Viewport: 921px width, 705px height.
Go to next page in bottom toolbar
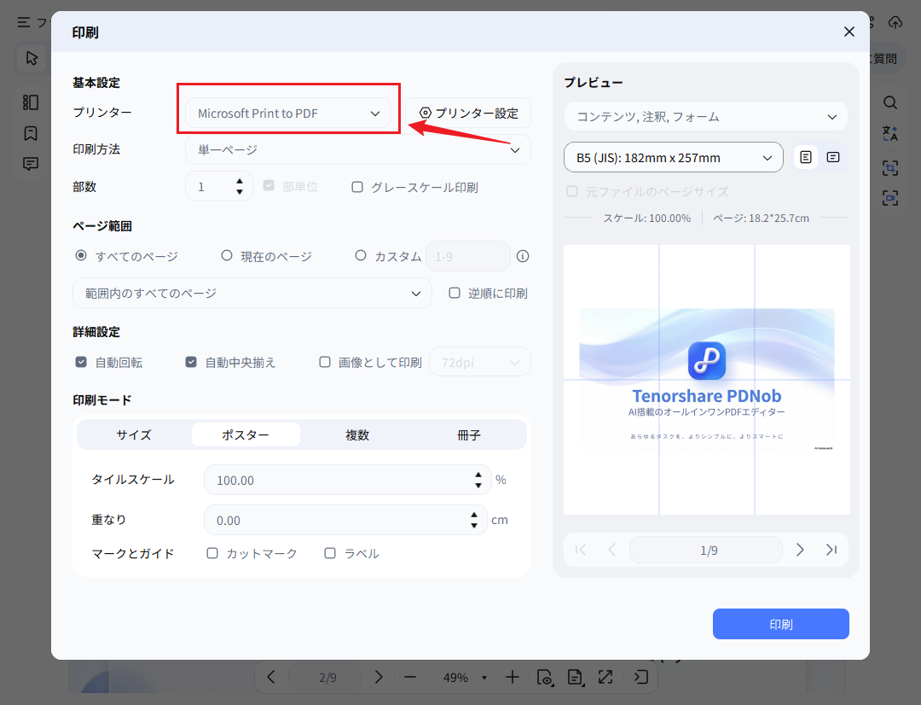tap(379, 677)
